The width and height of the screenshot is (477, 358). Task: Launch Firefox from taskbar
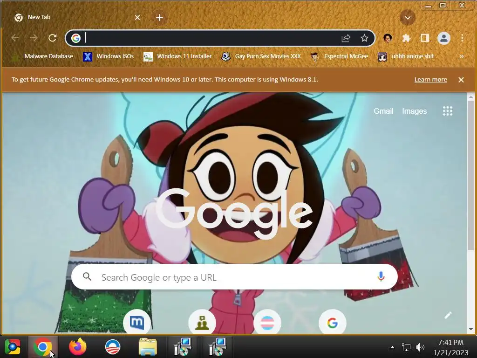tap(78, 347)
